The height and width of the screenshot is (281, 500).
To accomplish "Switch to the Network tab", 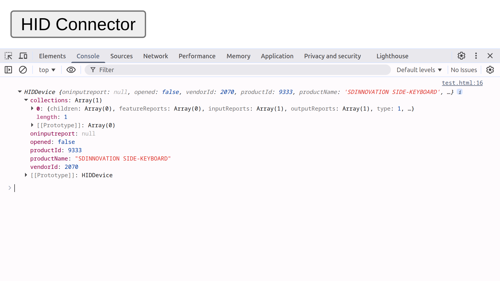I will click(155, 56).
